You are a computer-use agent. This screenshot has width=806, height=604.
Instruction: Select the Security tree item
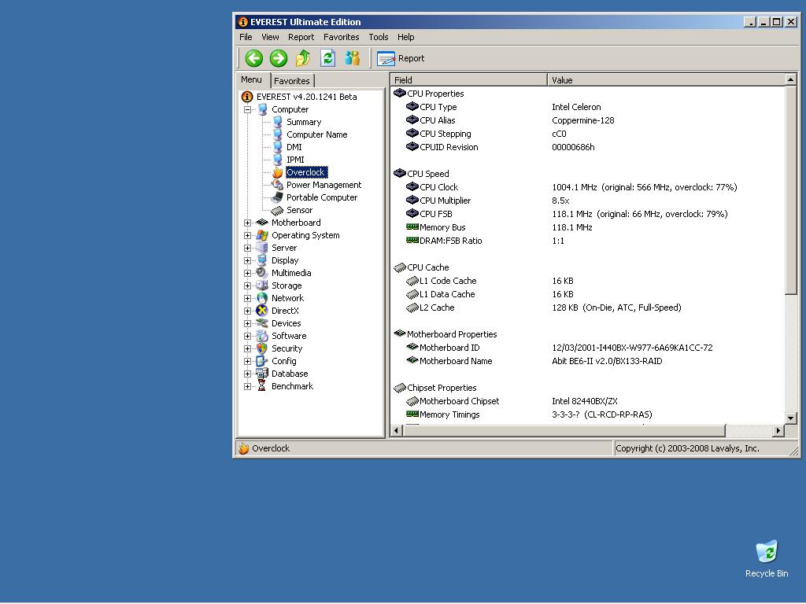[287, 348]
